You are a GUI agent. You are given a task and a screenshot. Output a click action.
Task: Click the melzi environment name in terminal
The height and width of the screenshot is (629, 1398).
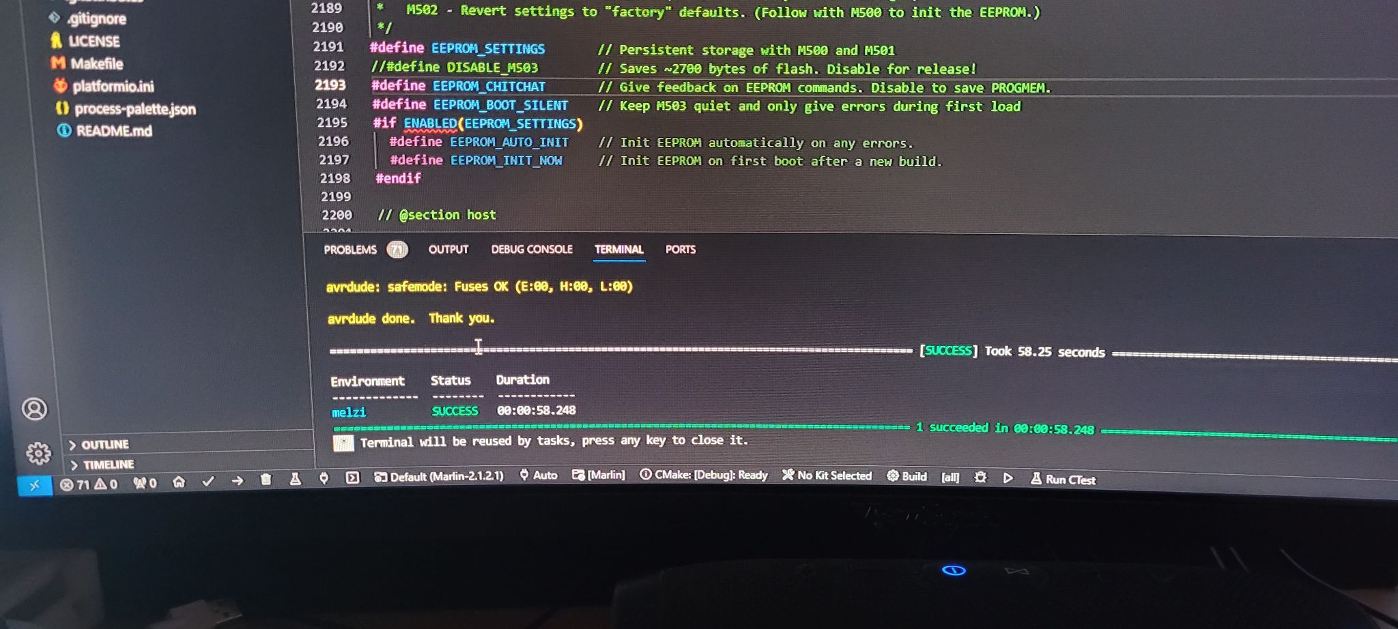coord(349,412)
